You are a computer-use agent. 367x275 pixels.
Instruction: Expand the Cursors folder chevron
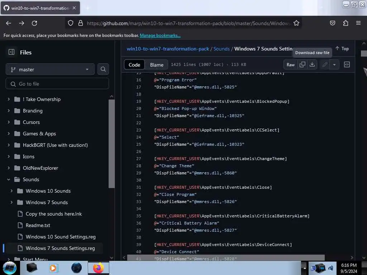click(x=9, y=122)
